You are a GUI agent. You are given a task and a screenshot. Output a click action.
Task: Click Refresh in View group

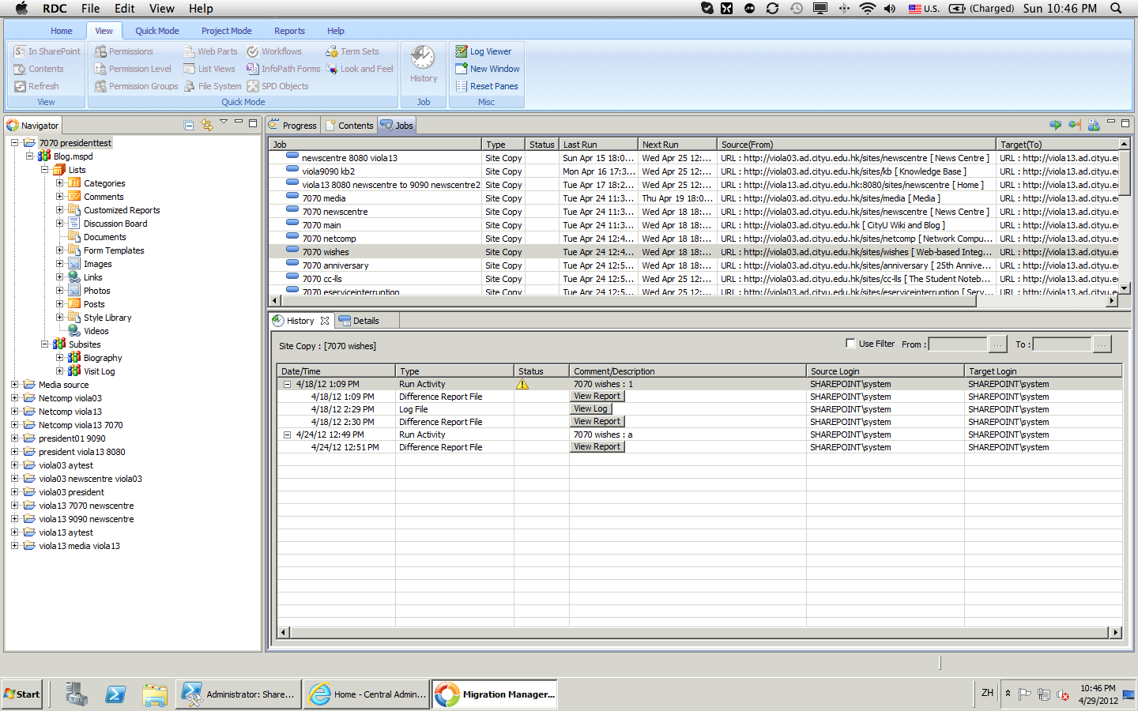point(36,86)
